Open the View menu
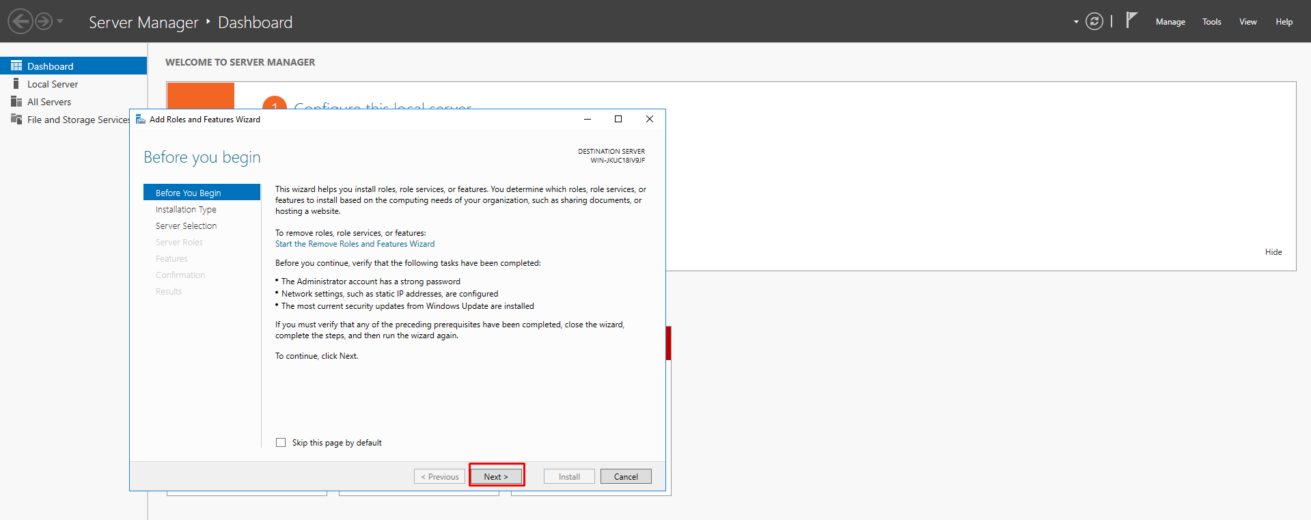Screen dimensions: 1311x520 click(1248, 22)
